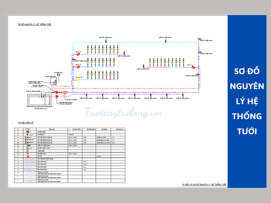Image resolution: width=271 pixels, height=203 pixels.
Task: Click the red disc filter symbol
Action: tap(65, 92)
